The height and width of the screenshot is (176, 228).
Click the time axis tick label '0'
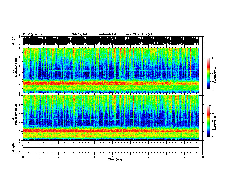[23, 157]
